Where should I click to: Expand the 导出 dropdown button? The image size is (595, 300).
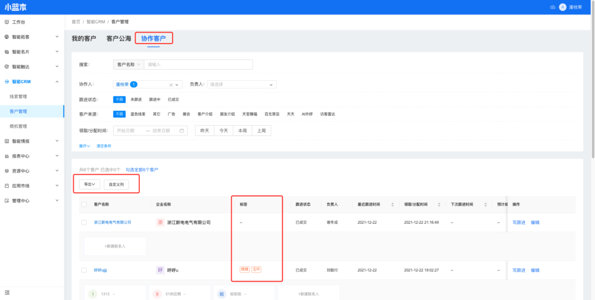click(x=89, y=184)
